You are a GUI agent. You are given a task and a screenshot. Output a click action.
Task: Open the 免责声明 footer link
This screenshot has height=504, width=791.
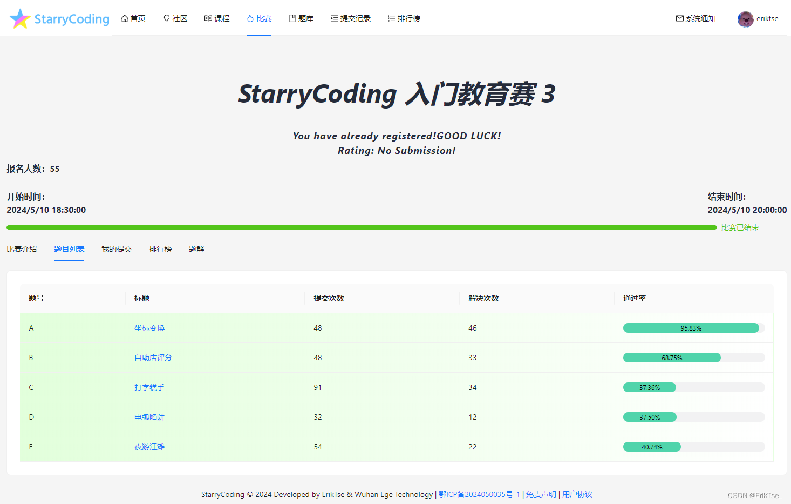tap(541, 494)
